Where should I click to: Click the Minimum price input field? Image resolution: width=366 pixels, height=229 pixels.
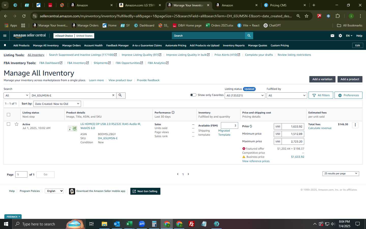tap(293, 134)
